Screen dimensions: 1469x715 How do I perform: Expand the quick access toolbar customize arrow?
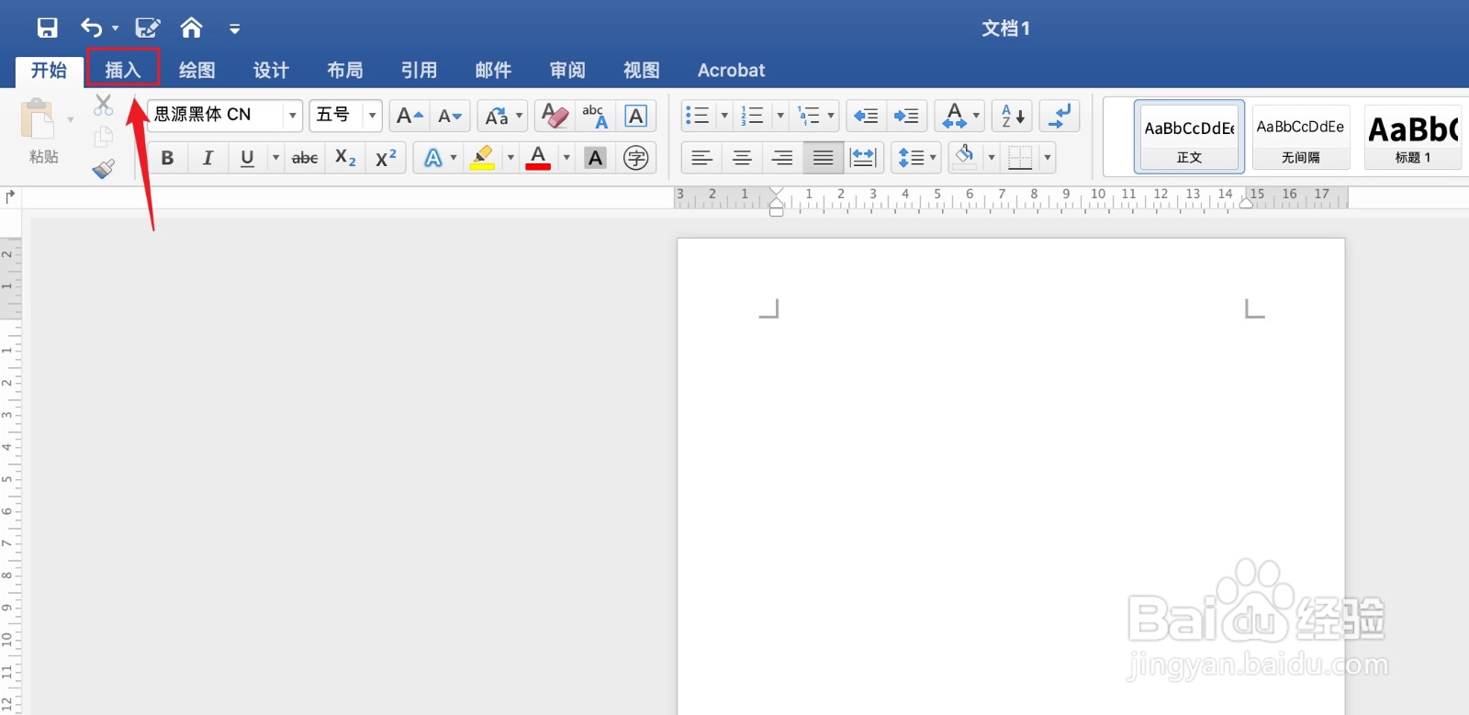[x=235, y=29]
